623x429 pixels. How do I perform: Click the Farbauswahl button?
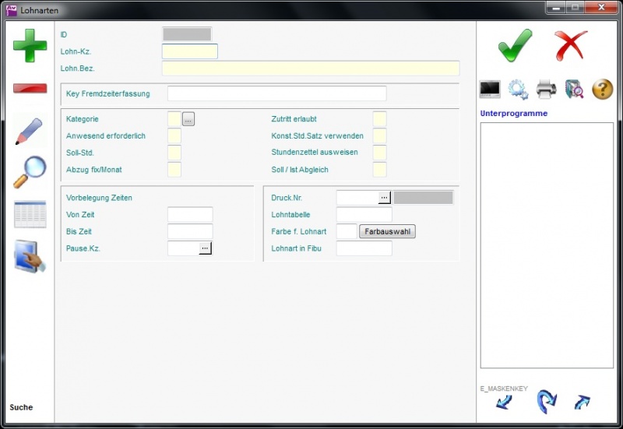(387, 231)
